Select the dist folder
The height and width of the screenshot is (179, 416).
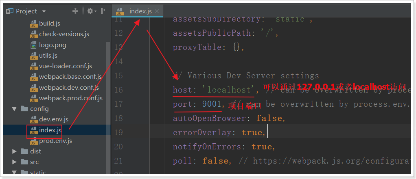tap(35, 151)
